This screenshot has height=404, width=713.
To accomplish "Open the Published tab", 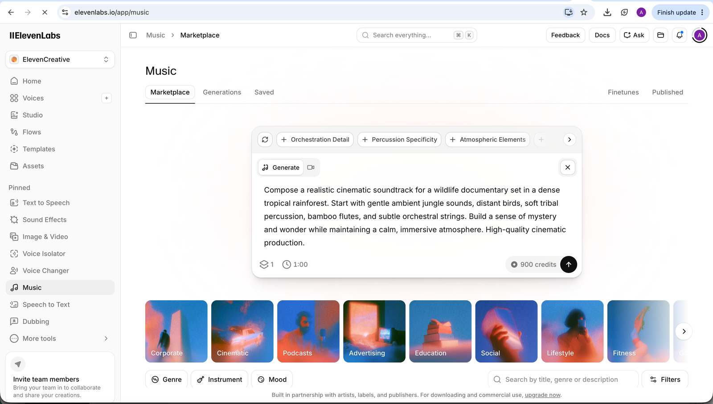I will [668, 92].
